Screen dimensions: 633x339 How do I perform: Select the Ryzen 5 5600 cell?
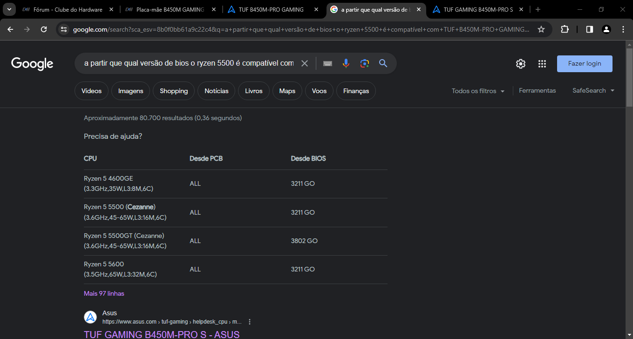(x=120, y=269)
